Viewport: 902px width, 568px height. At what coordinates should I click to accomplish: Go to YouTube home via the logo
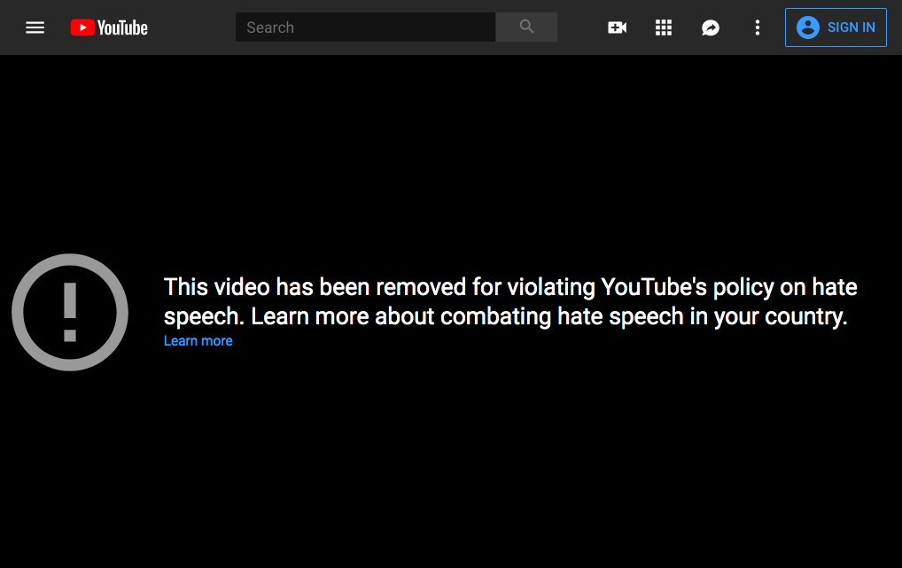tap(108, 27)
